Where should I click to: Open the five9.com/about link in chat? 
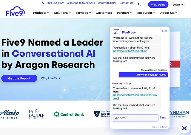pyautogui.click(x=130, y=51)
